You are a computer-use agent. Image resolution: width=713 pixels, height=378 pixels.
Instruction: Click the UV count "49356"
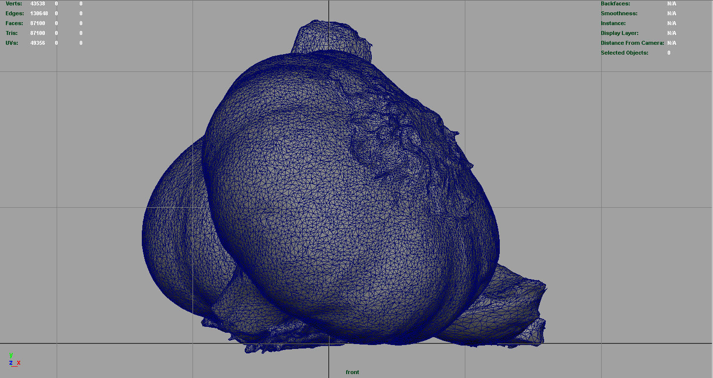point(37,43)
